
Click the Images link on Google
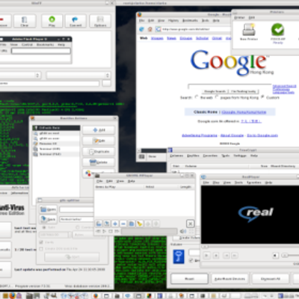tap(157, 38)
